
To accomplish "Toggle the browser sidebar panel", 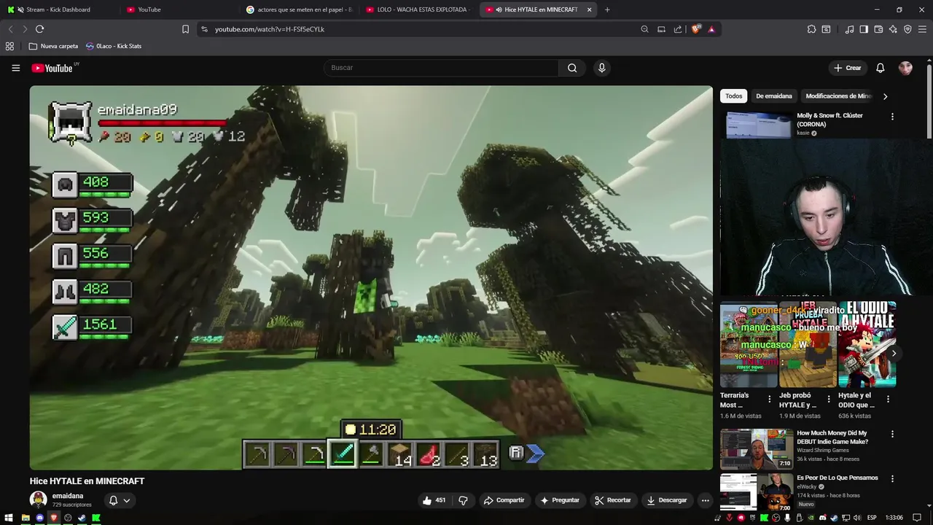I will (864, 29).
